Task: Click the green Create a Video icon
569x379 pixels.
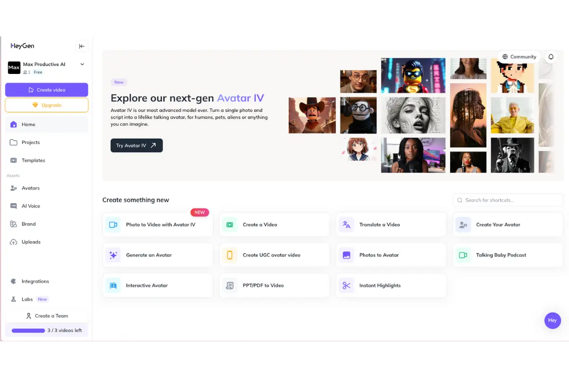Action: point(230,225)
